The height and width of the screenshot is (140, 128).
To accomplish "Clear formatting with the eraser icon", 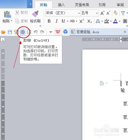I will (x=116, y=13).
